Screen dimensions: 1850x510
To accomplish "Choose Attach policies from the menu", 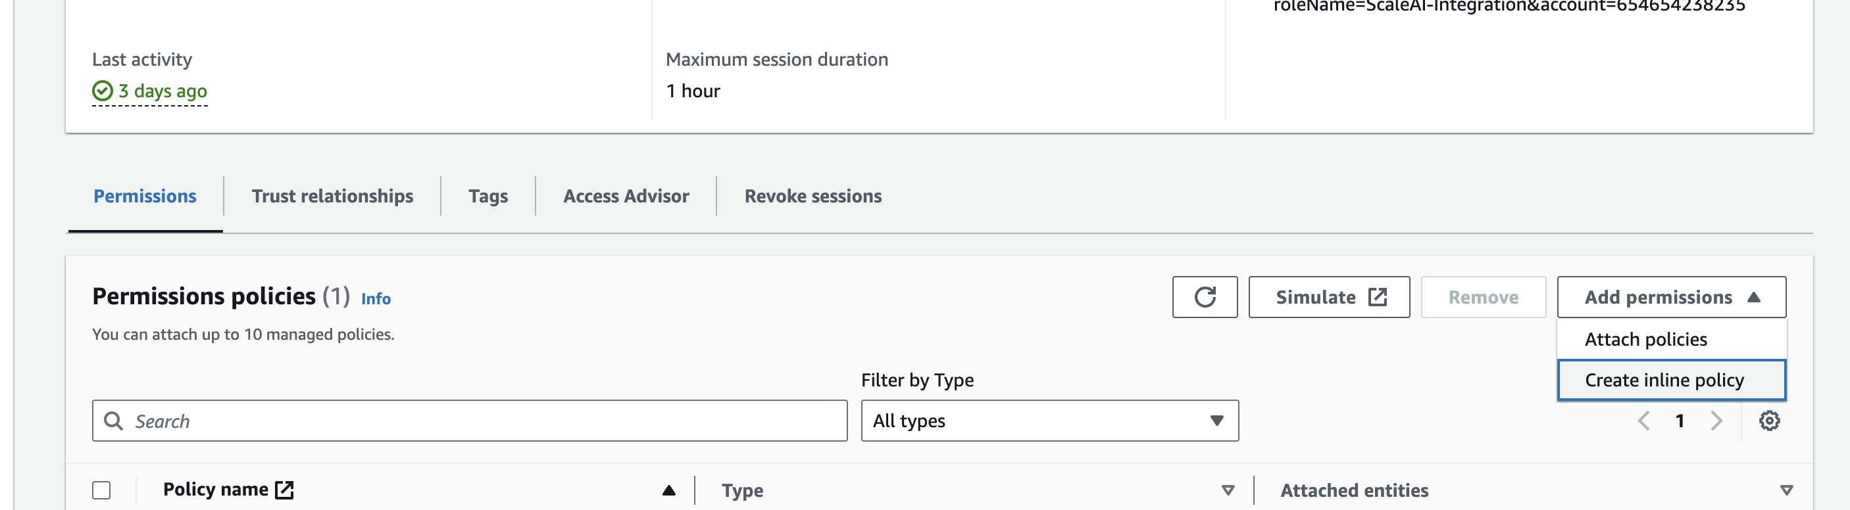I will coord(1645,339).
